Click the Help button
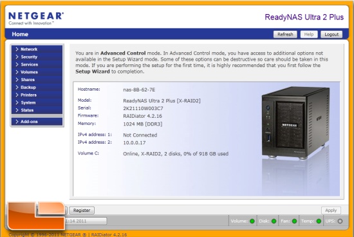 tap(308, 34)
